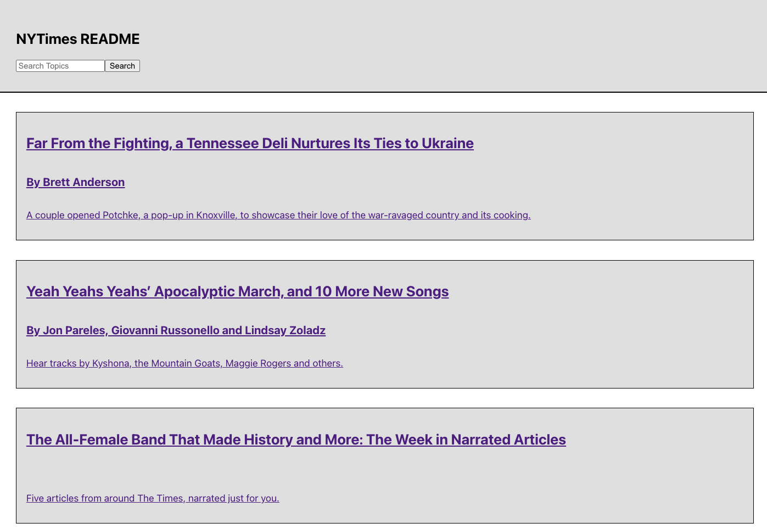
Task: Click the 'Five articles from around The Times' link
Action: coord(153,498)
